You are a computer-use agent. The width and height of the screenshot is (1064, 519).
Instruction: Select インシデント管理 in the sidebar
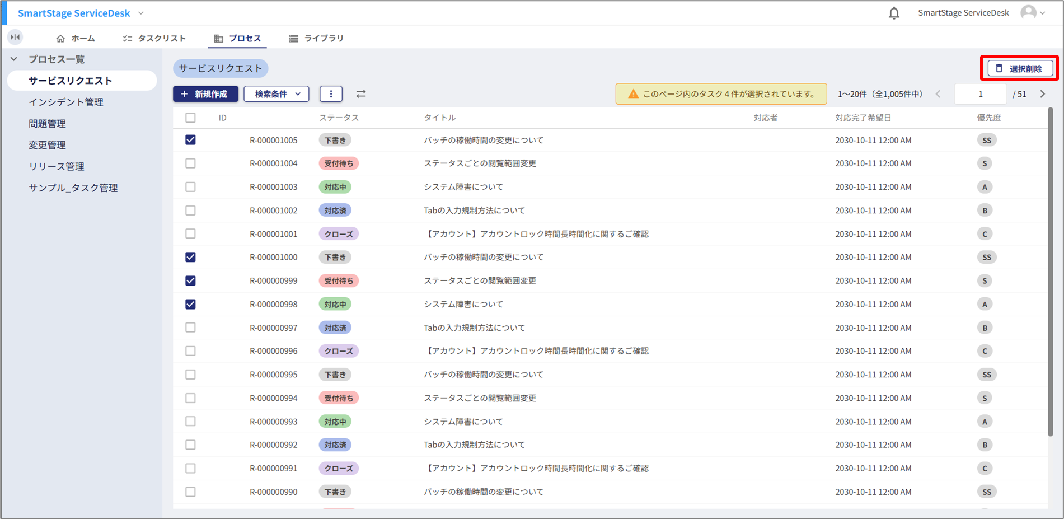pyautogui.click(x=66, y=102)
